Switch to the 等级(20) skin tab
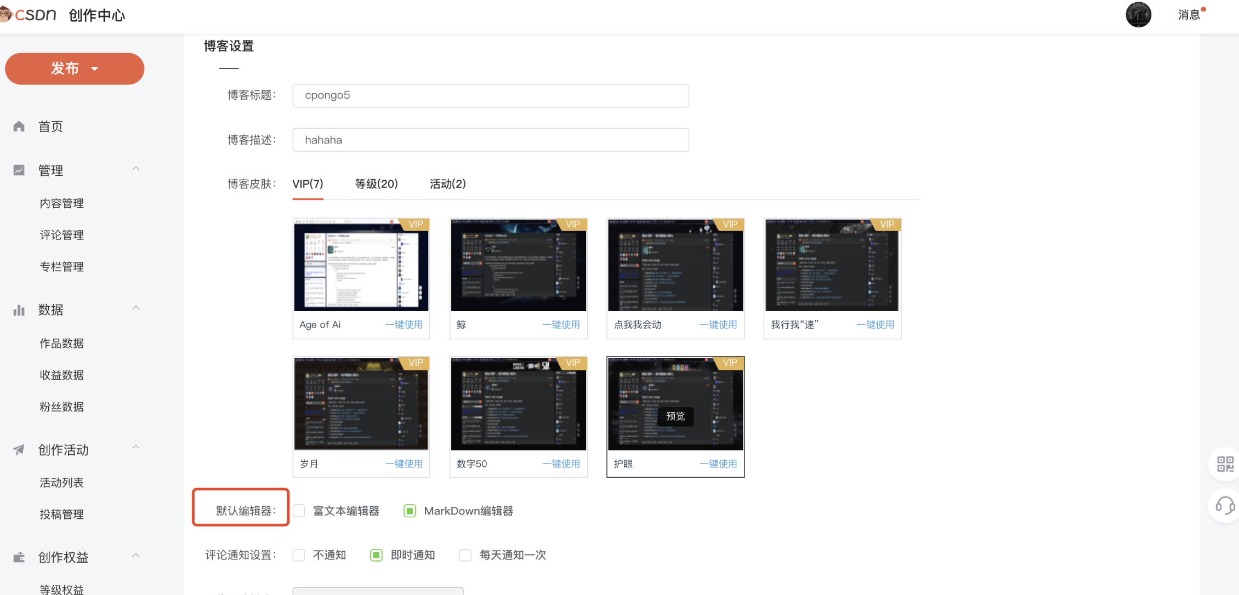 pyautogui.click(x=376, y=184)
